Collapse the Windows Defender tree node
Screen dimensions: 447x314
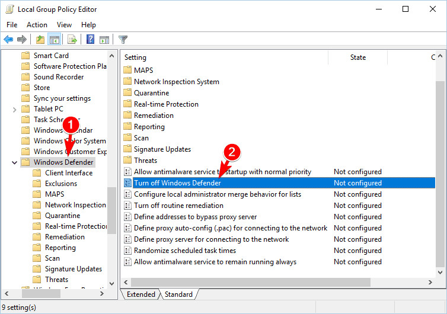[x=14, y=163]
